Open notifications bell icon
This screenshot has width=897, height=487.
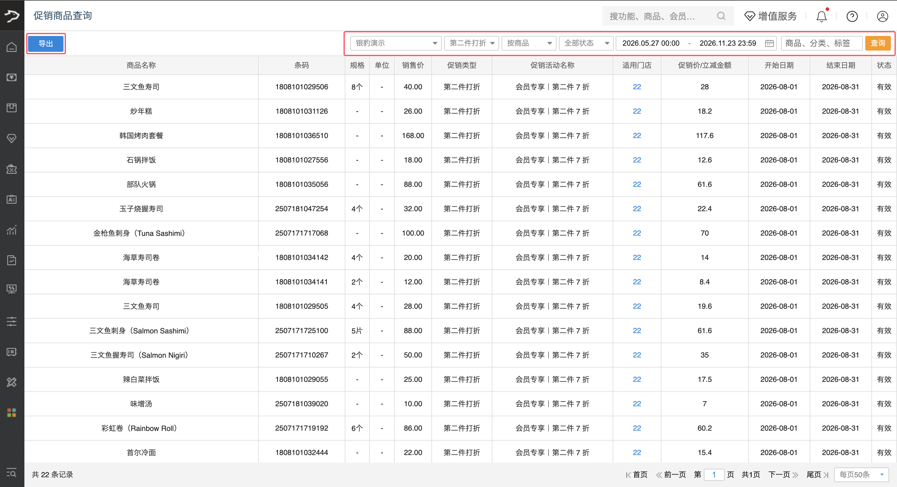pos(822,16)
